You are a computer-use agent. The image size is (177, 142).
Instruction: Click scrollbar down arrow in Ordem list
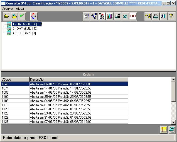pos(173,122)
